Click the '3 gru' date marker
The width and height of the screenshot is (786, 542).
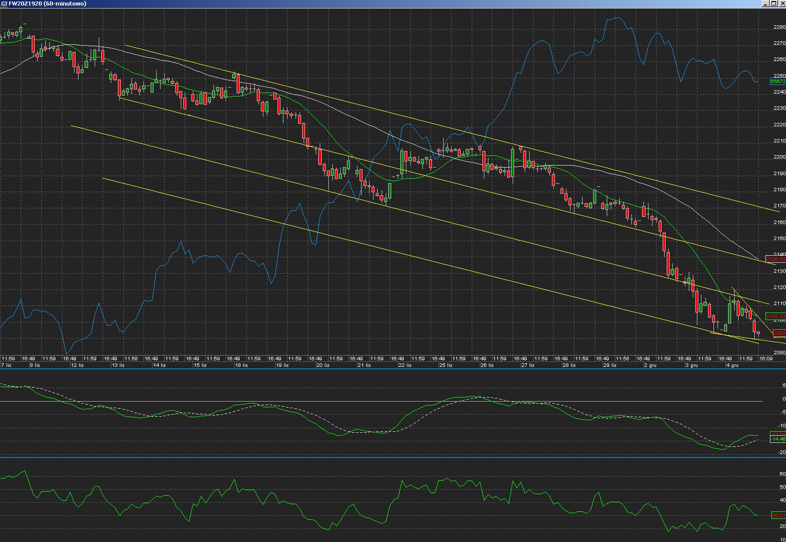pyautogui.click(x=690, y=365)
